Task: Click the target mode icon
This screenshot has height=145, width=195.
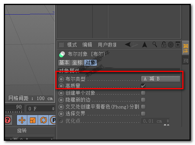Action: pos(171,45)
